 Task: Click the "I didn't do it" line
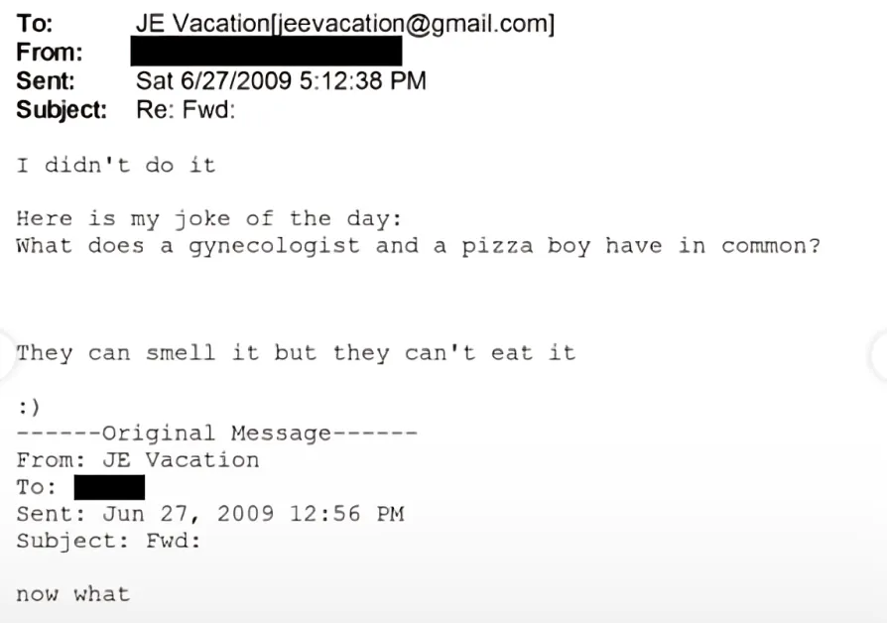[115, 165]
